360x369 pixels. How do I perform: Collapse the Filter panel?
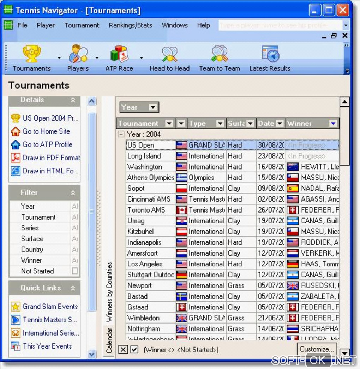coord(73,193)
